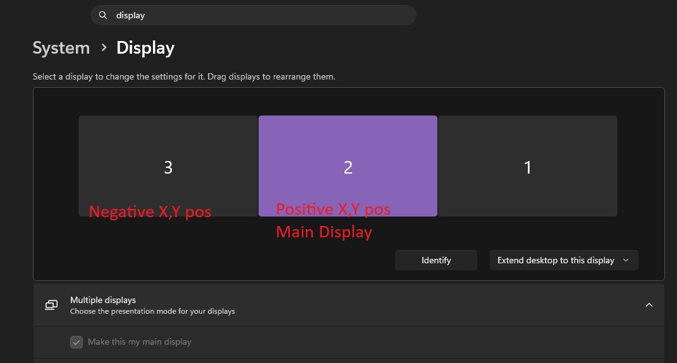This screenshot has height=363, width=677.
Task: Open the 'Extend desktop to this display' dropdown
Action: [x=556, y=260]
